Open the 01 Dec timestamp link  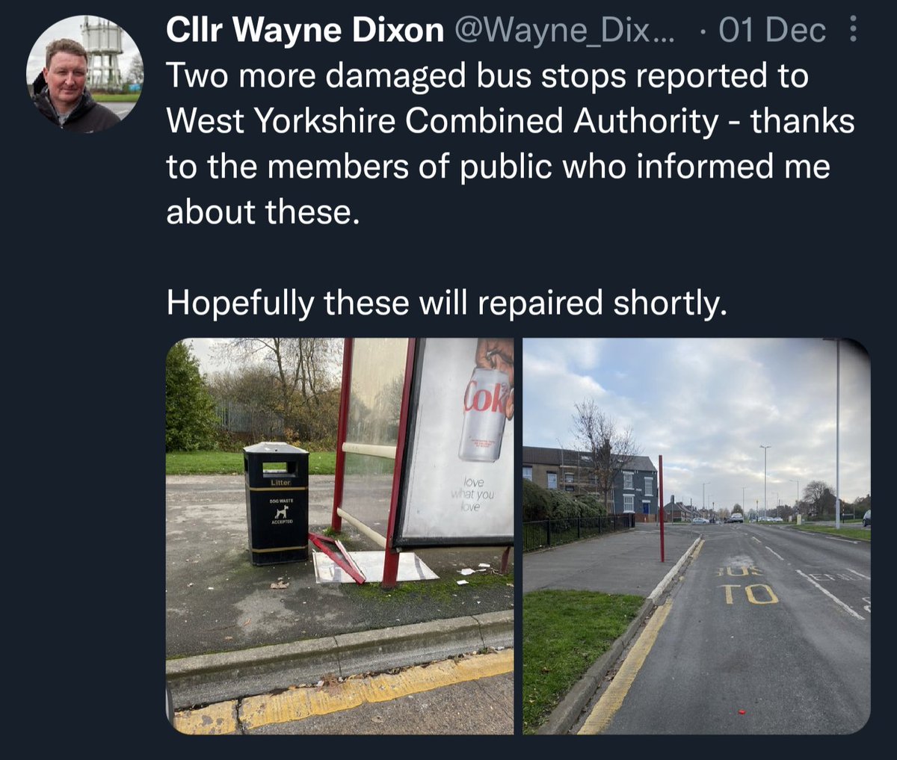(772, 31)
